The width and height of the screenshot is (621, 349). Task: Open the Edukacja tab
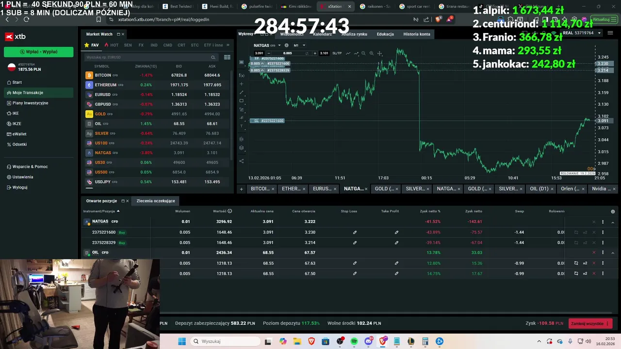pos(385,34)
